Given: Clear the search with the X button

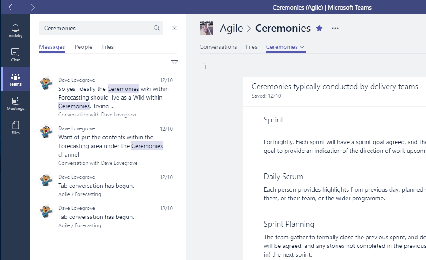Looking at the screenshot, I should (175, 28).
